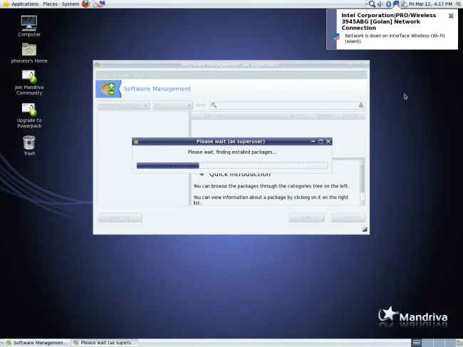463x347 pixels.
Task: Click the magnifier icon in Find field
Action: (214, 105)
